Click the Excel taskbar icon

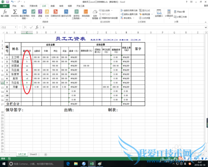(92, 164)
